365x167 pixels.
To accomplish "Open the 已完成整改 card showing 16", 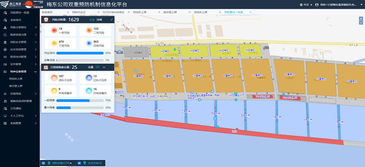I will coord(95,91).
